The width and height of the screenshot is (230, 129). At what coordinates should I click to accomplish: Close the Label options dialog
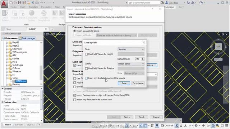[144, 43]
